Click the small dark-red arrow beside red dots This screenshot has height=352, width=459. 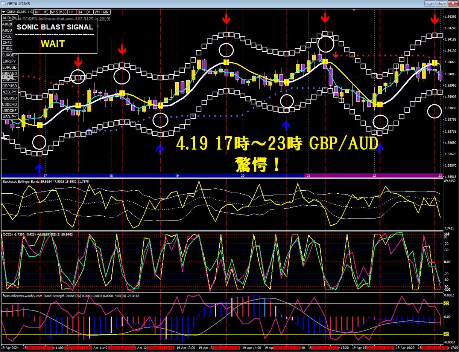pos(336,55)
